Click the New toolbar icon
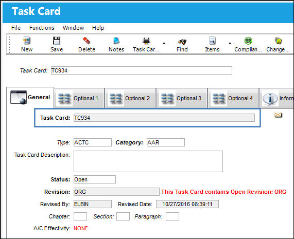The image size is (294, 239). (27, 41)
